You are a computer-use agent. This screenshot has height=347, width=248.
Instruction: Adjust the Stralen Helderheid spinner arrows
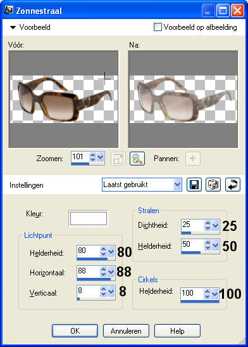(x=208, y=246)
